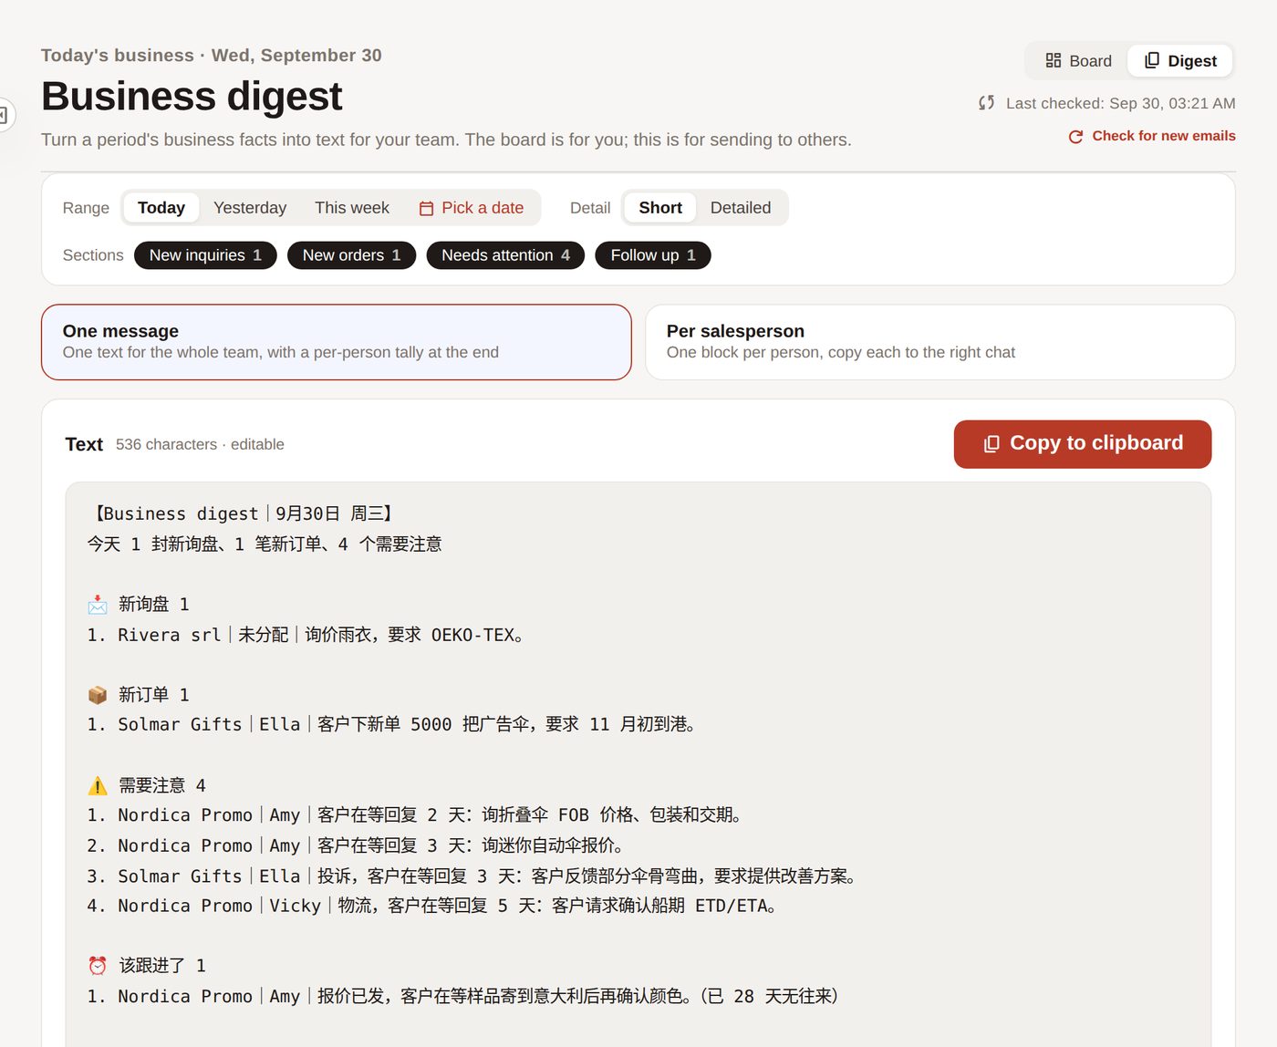Screen dimensions: 1277x1047
Task: Click the Board grid icon
Action: pos(1053,60)
